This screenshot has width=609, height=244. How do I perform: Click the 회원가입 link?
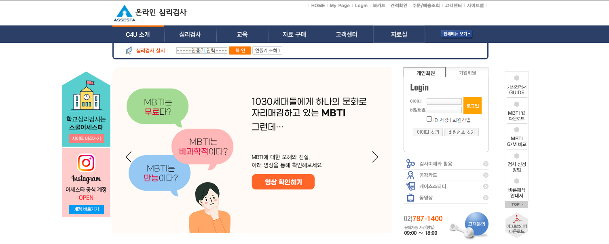[461, 120]
